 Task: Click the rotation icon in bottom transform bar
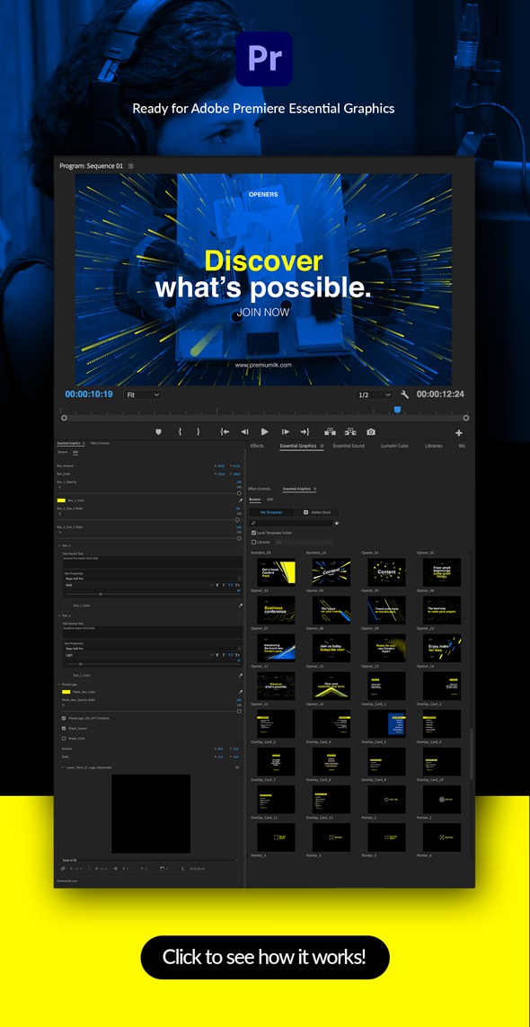pyautogui.click(x=162, y=869)
